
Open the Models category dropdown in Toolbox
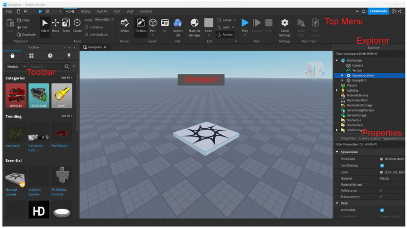15,67
